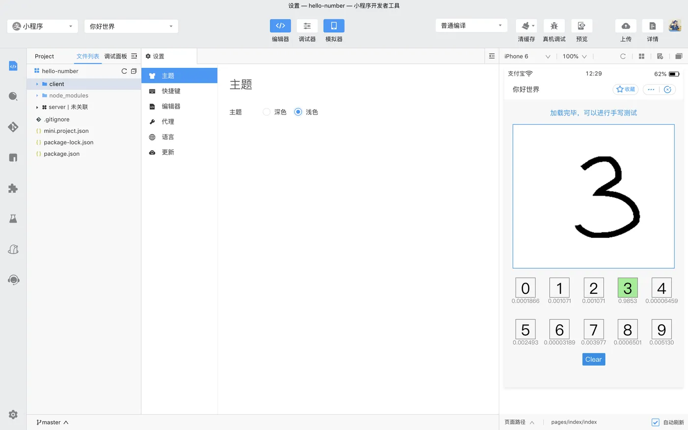Click the digit 0 result box

coord(525,288)
